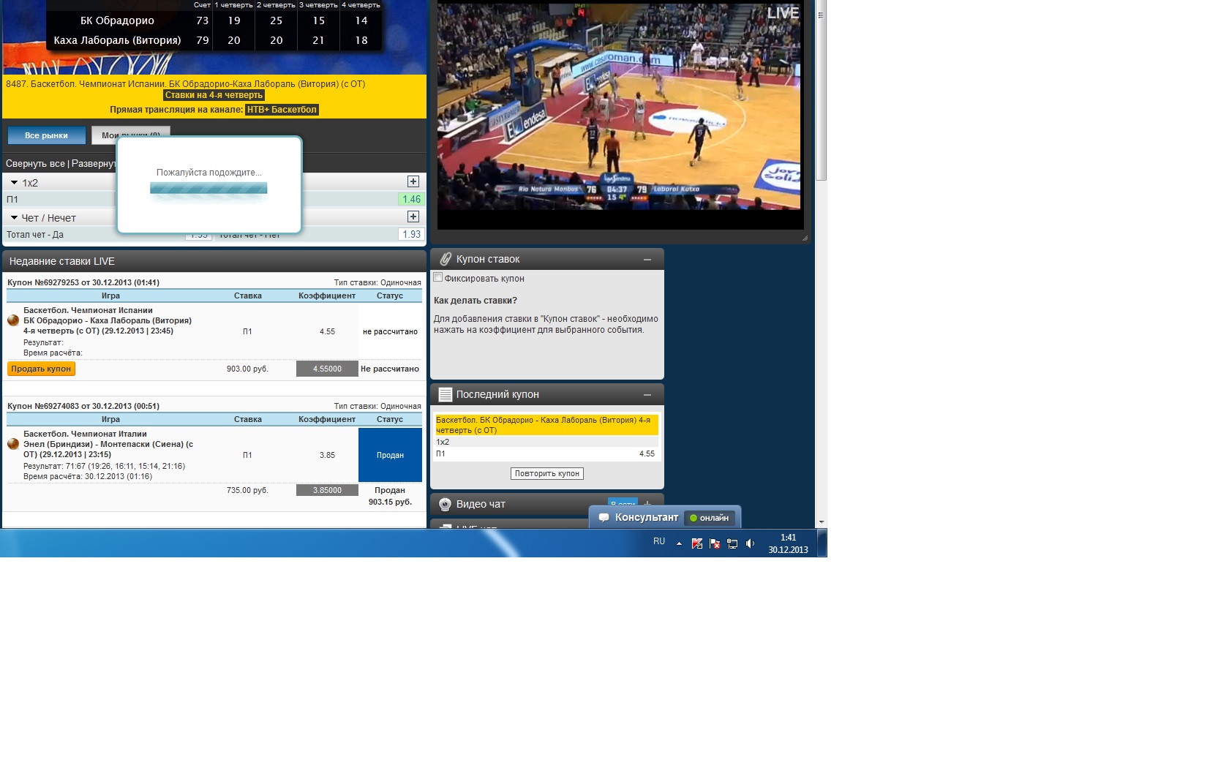Open the Action Center flag icon
This screenshot has width=1229, height=768.
point(715,543)
